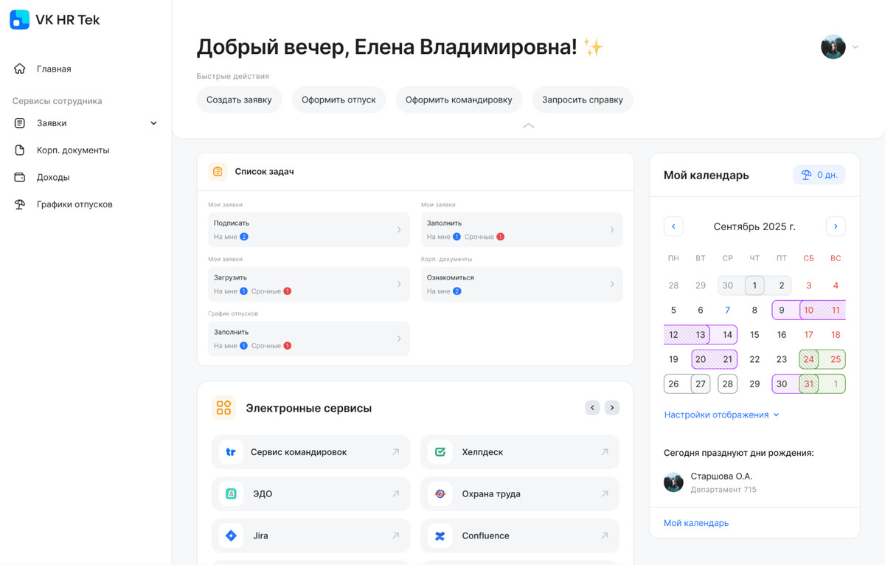Click the Сентябрь 2025 г. month label
This screenshot has width=885, height=565.
754,226
